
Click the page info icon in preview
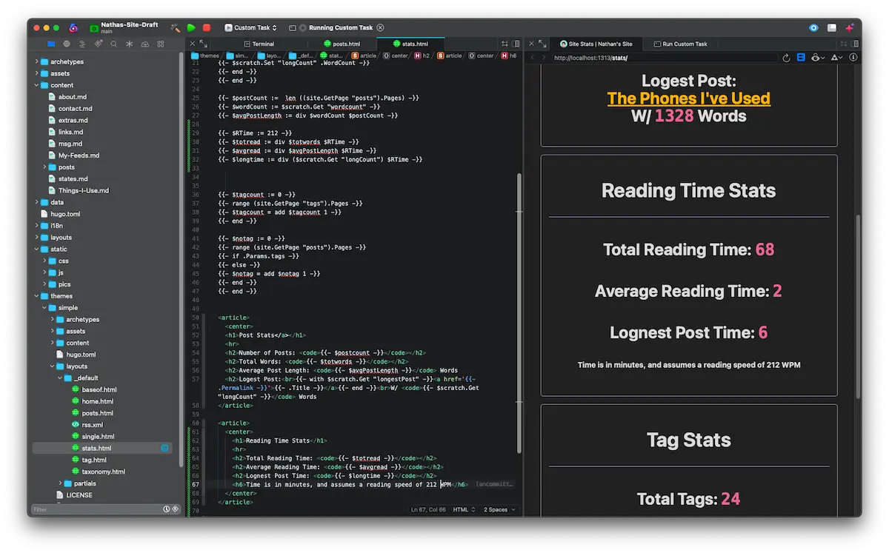[x=853, y=57]
